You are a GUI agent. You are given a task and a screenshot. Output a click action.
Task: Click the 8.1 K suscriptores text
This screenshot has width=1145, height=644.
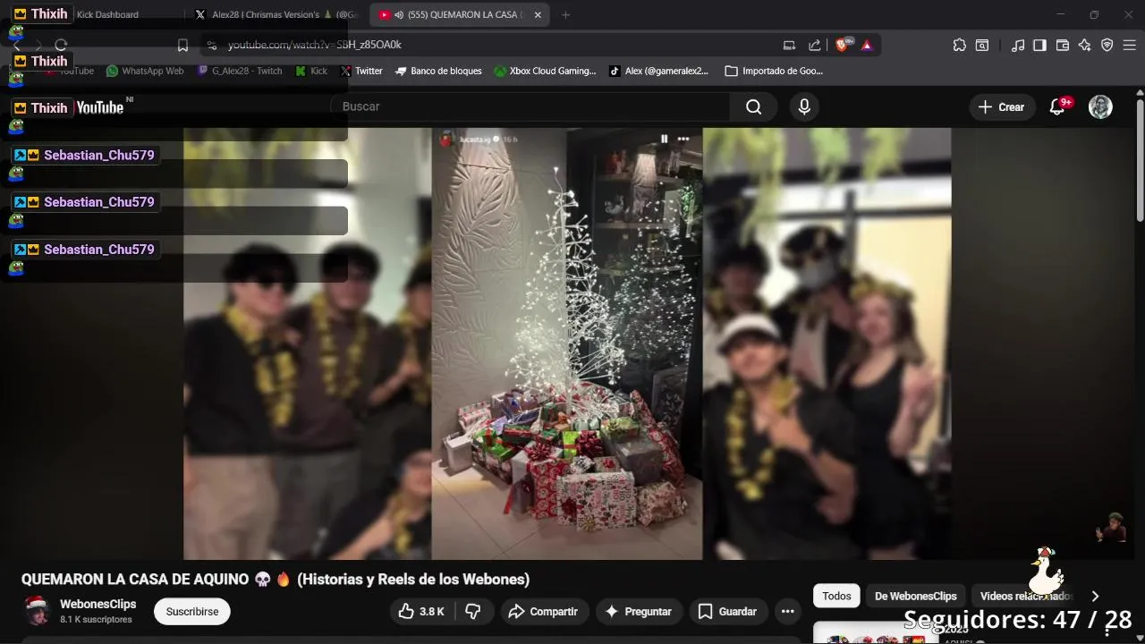coord(96,619)
